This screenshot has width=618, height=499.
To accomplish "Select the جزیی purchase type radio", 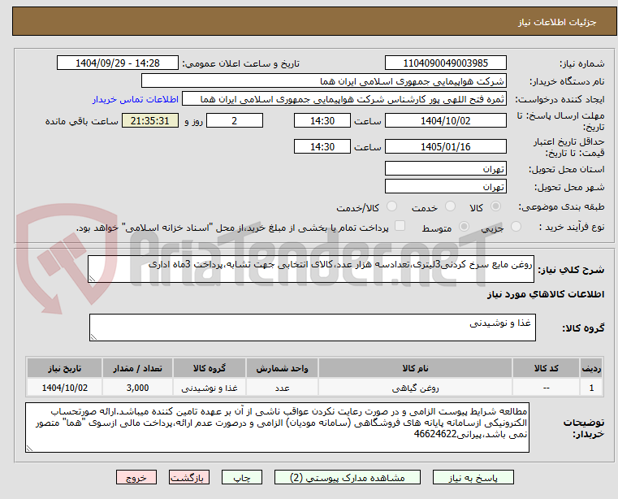I will click(516, 227).
